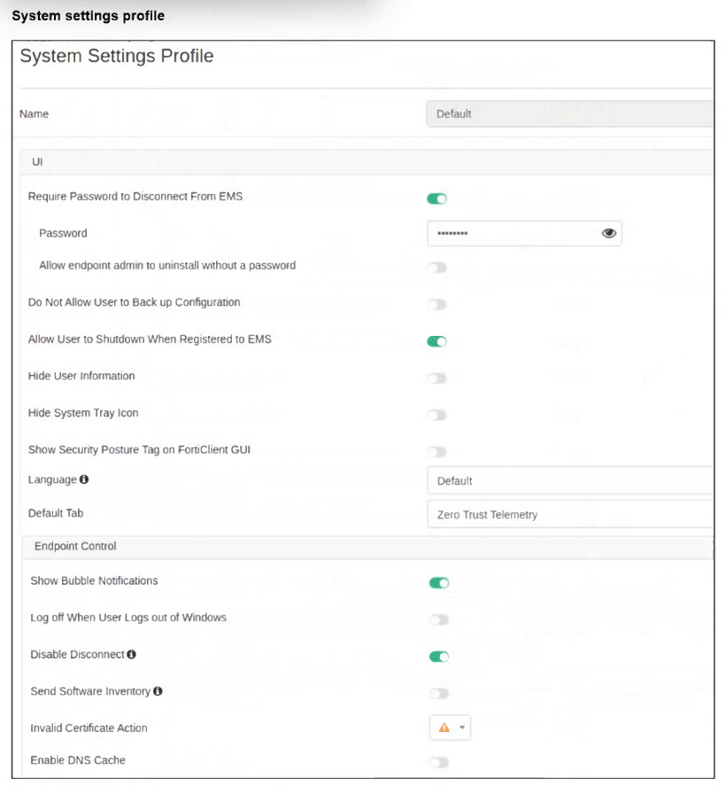Viewport: 726px width, 787px height.
Task: Click the info icon next to Language
Action: pyautogui.click(x=84, y=479)
